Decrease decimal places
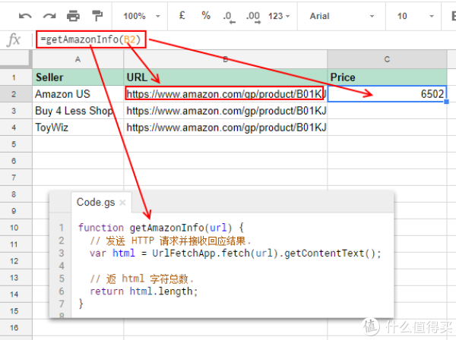The width and height of the screenshot is (456, 340). click(x=230, y=17)
